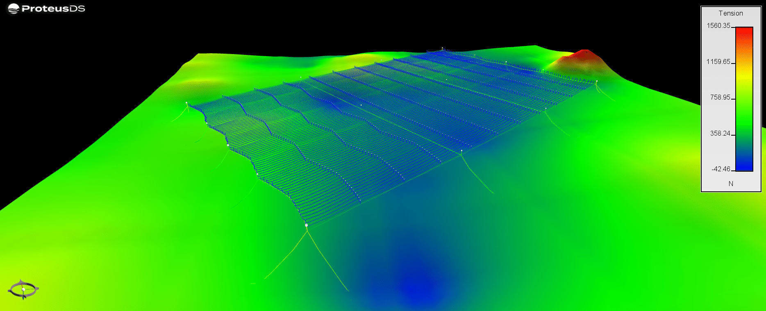Select the -42.46 legend value
Screen dimensions: 766x311
coord(721,169)
